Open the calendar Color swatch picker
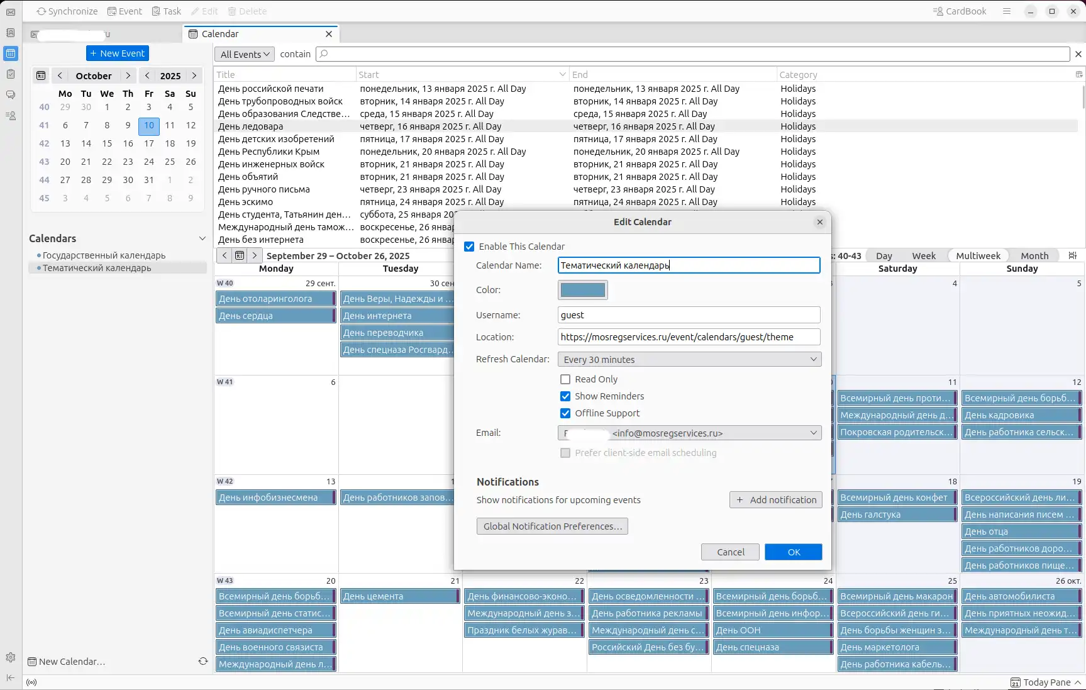The height and width of the screenshot is (690, 1086). click(x=582, y=290)
